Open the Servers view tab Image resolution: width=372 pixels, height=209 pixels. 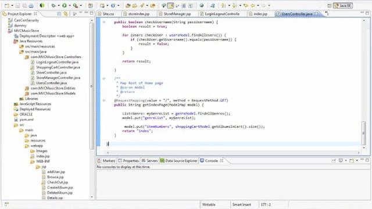click(149, 161)
